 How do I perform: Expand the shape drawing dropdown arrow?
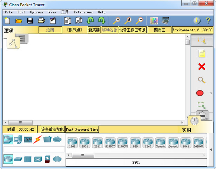[211, 93]
